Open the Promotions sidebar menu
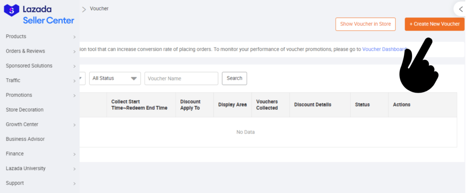Screen dimensions: 467x193 (19, 95)
